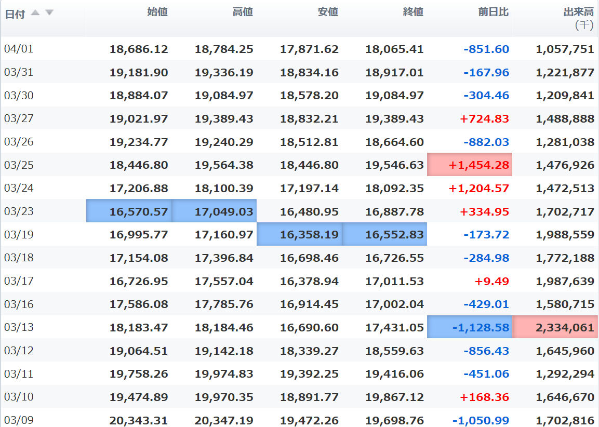599x427 pixels.
Task: Click the change value +168.36
Action: (484, 397)
